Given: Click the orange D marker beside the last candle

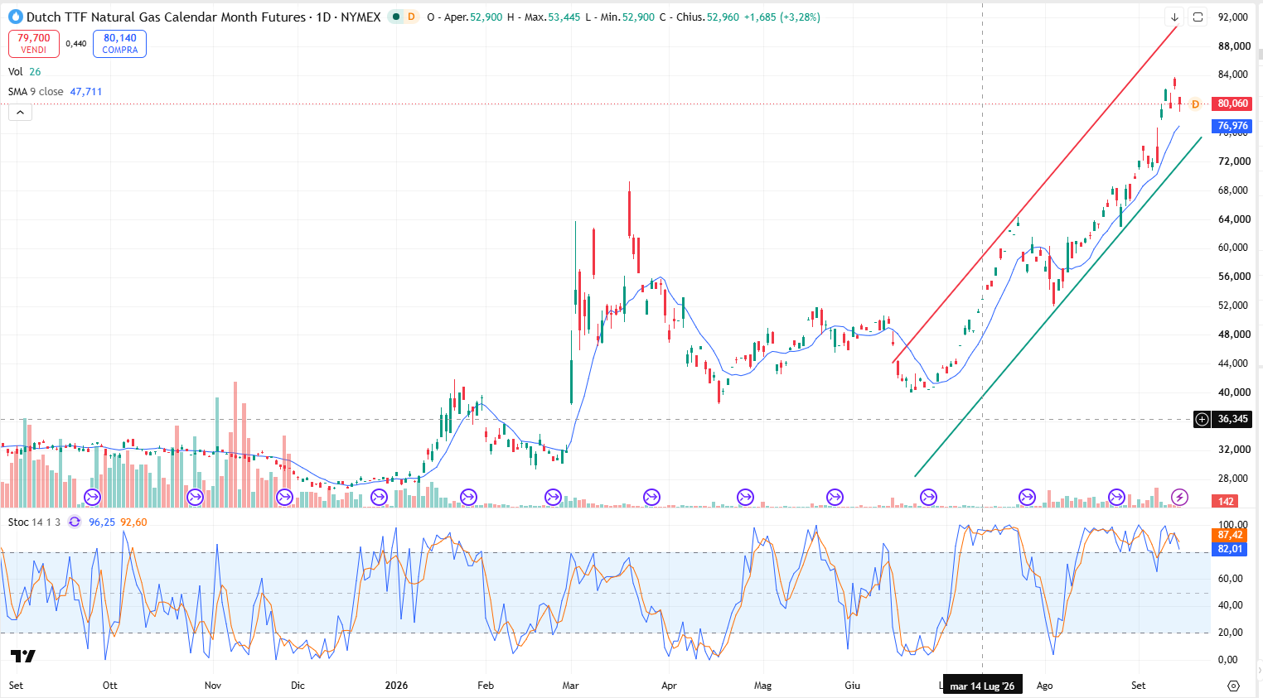Looking at the screenshot, I should 1195,104.
